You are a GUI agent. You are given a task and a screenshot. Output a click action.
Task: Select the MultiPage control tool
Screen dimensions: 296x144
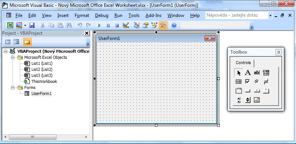click(x=266, y=91)
